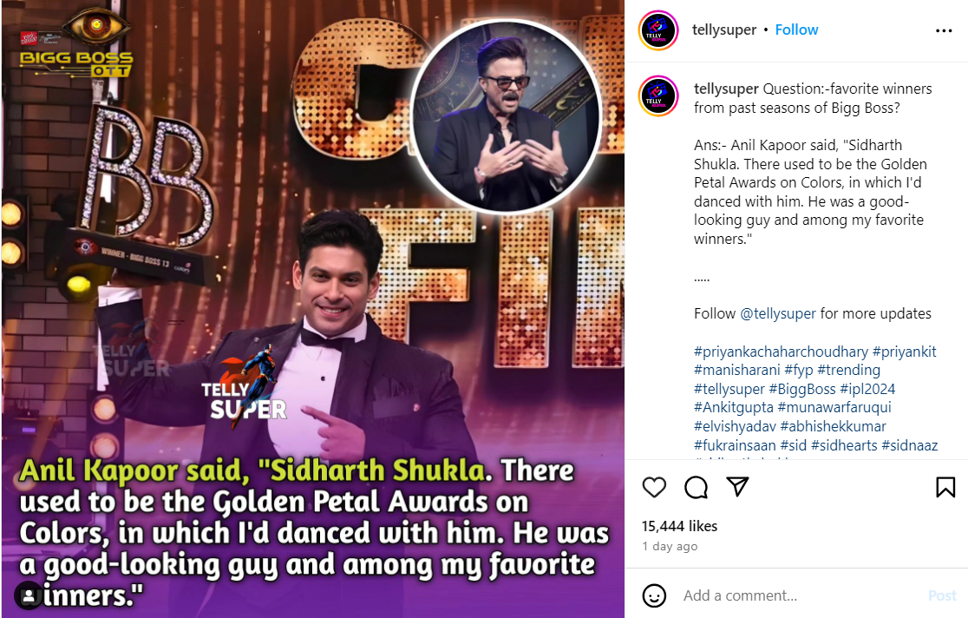Open tellysuper profile picture in header
This screenshot has height=618, width=968.
(x=658, y=30)
